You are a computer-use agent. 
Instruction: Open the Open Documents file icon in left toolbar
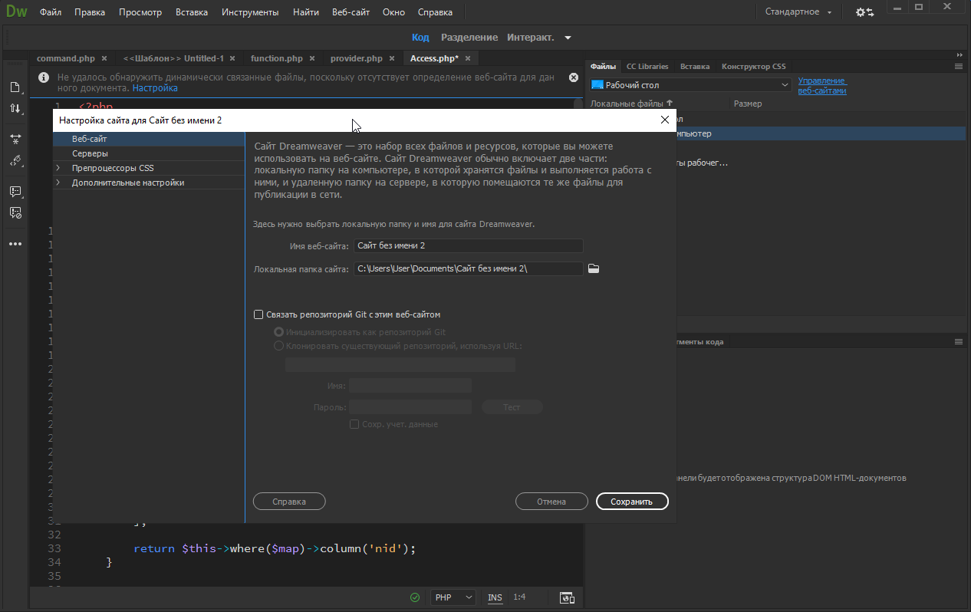pyautogui.click(x=15, y=87)
